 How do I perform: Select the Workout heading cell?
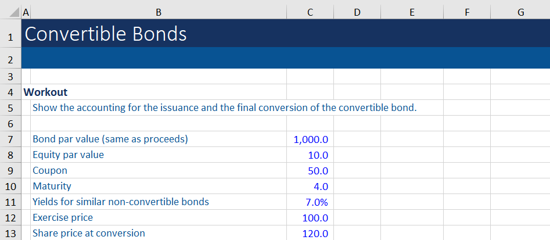pos(45,92)
